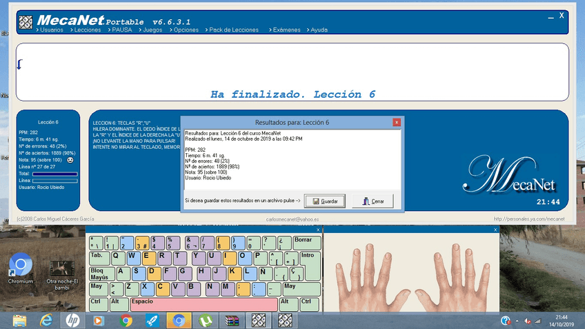The width and height of the screenshot is (585, 329).
Task: Click the Espacio bar on the virtual keyboard
Action: pyautogui.click(x=204, y=304)
